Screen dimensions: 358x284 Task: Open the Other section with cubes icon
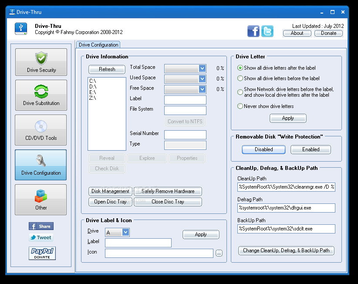(41, 200)
